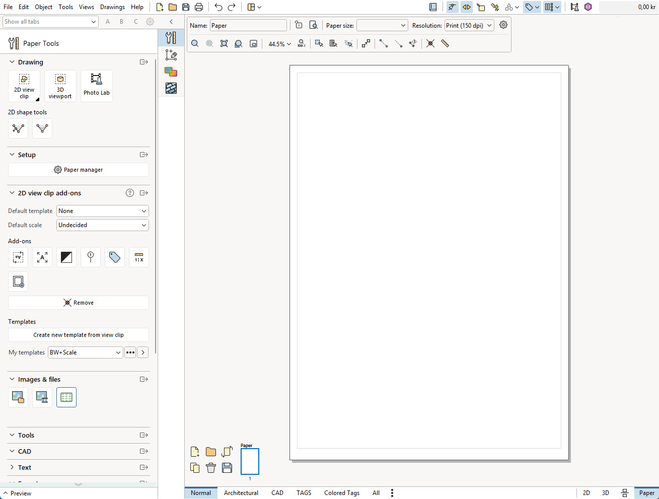
Task: Click the undo arrow in top toolbar
Action: tap(218, 7)
